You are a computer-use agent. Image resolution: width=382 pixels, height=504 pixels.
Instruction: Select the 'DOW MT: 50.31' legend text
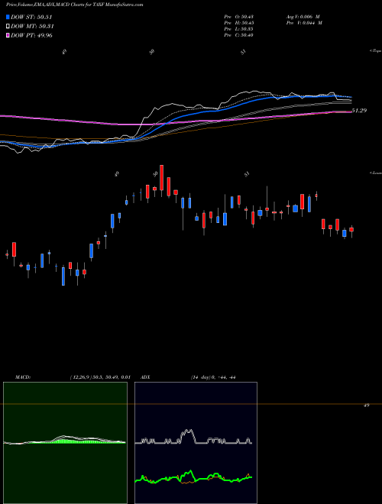[x=33, y=27]
